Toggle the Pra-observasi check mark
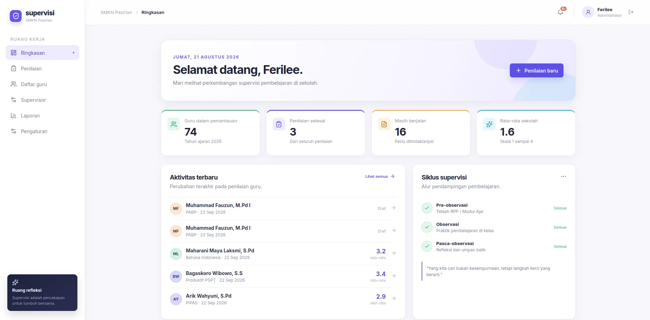 click(x=427, y=208)
